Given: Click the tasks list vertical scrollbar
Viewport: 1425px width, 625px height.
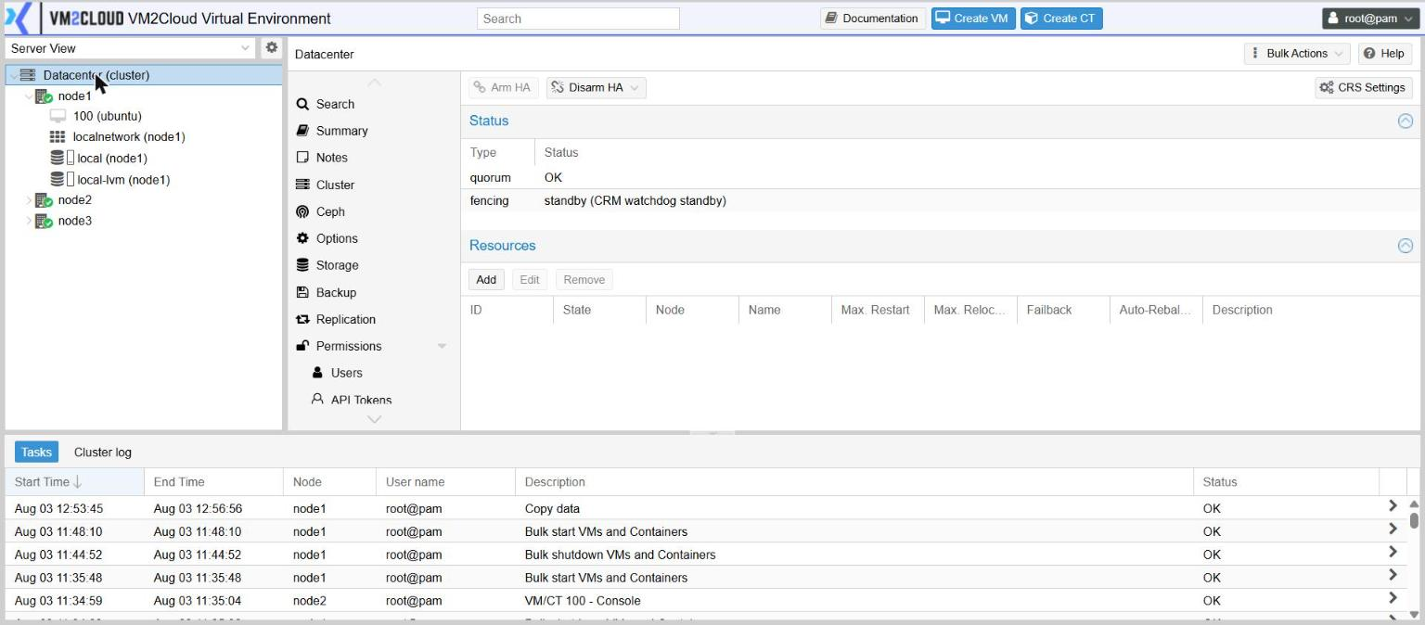Looking at the screenshot, I should (1414, 561).
